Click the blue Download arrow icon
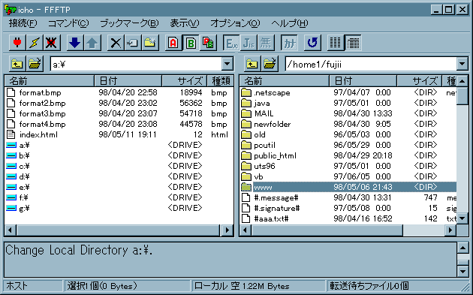Viewport: 473px width, 295px height. click(x=74, y=43)
